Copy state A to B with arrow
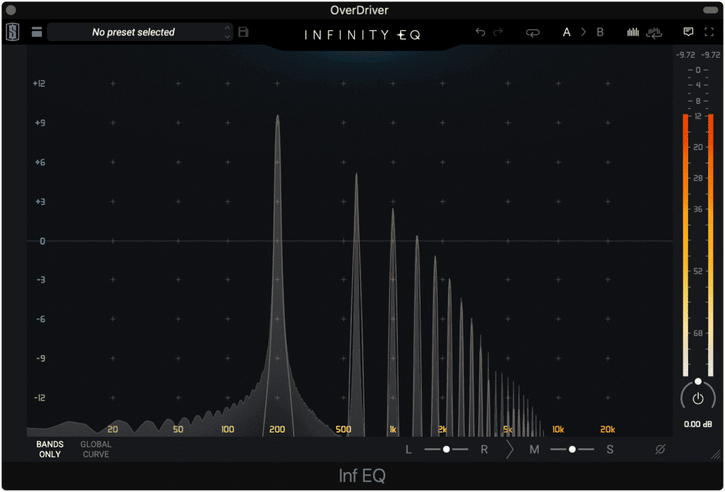This screenshot has height=492, width=725. pos(583,32)
